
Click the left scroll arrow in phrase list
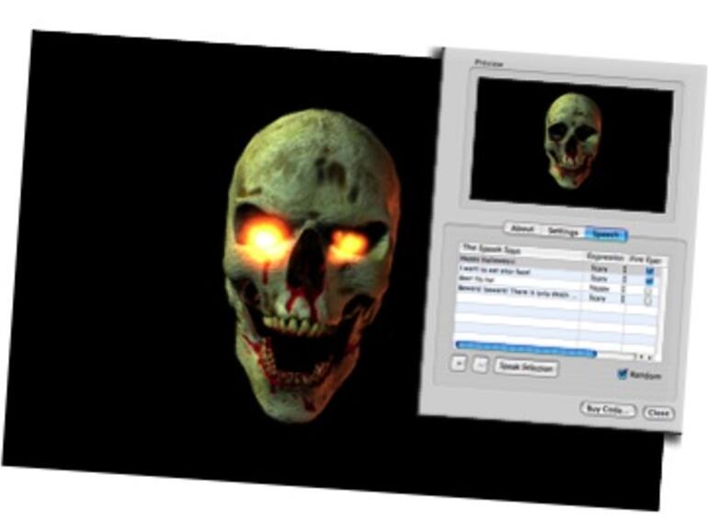(x=640, y=356)
